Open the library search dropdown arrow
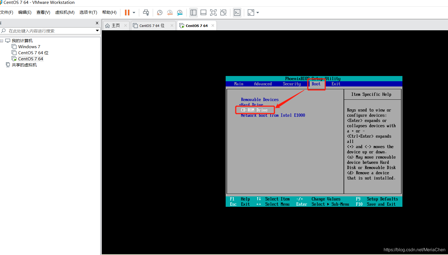448x255 pixels. click(97, 31)
